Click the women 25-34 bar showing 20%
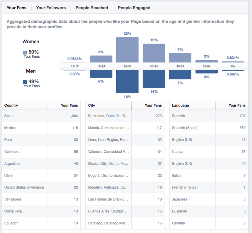The height and width of the screenshot is (233, 252). 127,50
